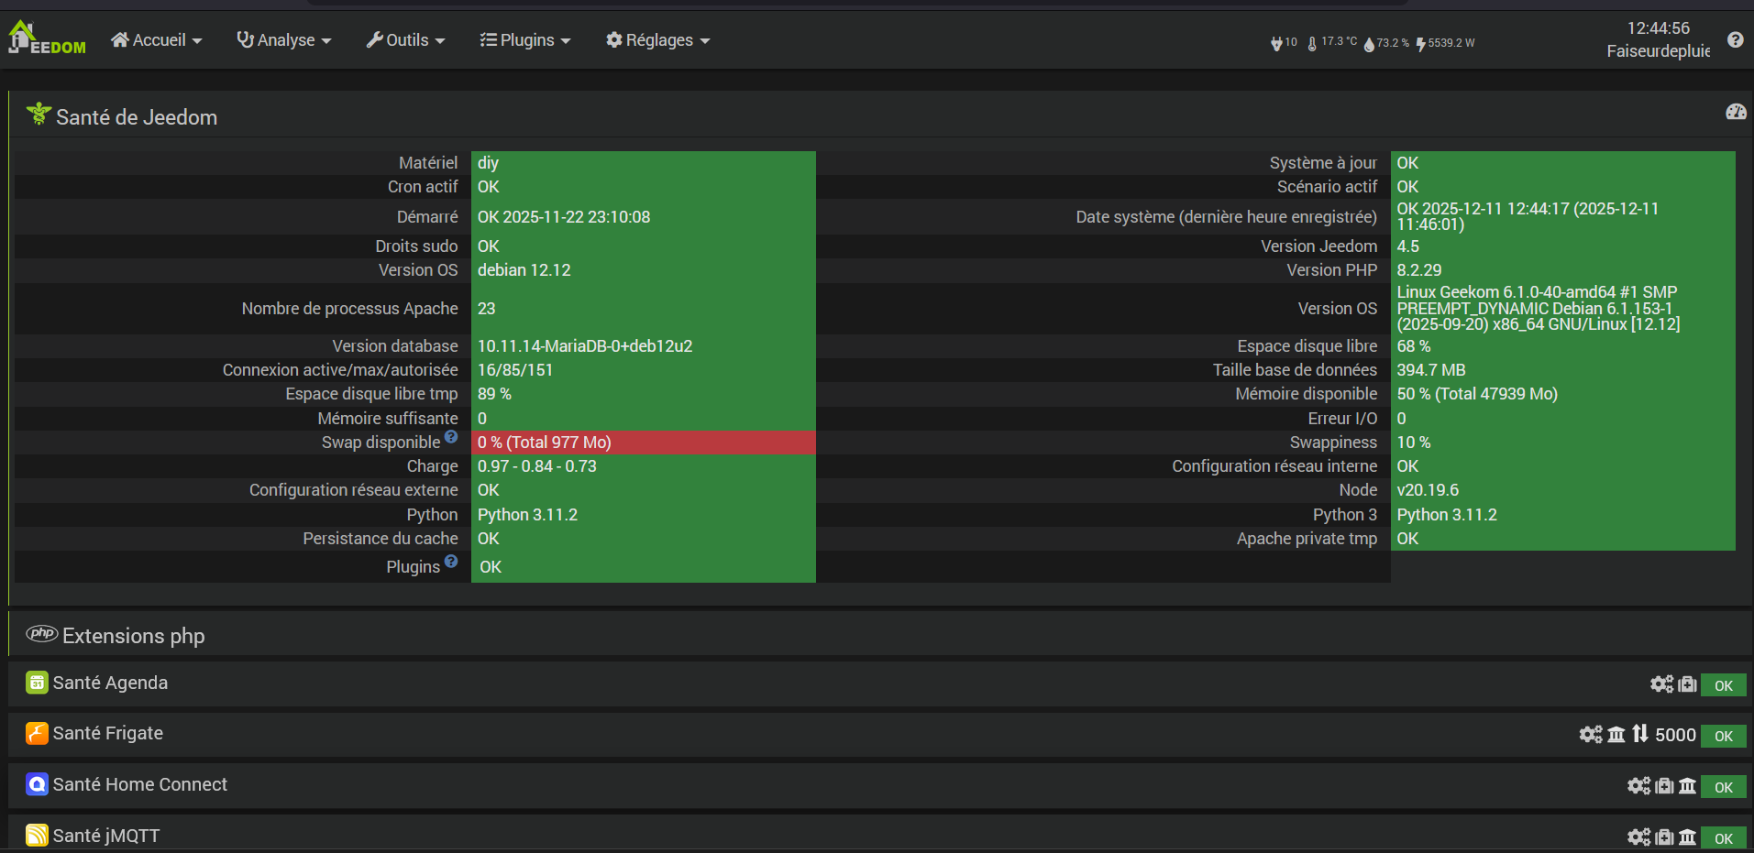Click Home Connect medical kit icon

1664,786
